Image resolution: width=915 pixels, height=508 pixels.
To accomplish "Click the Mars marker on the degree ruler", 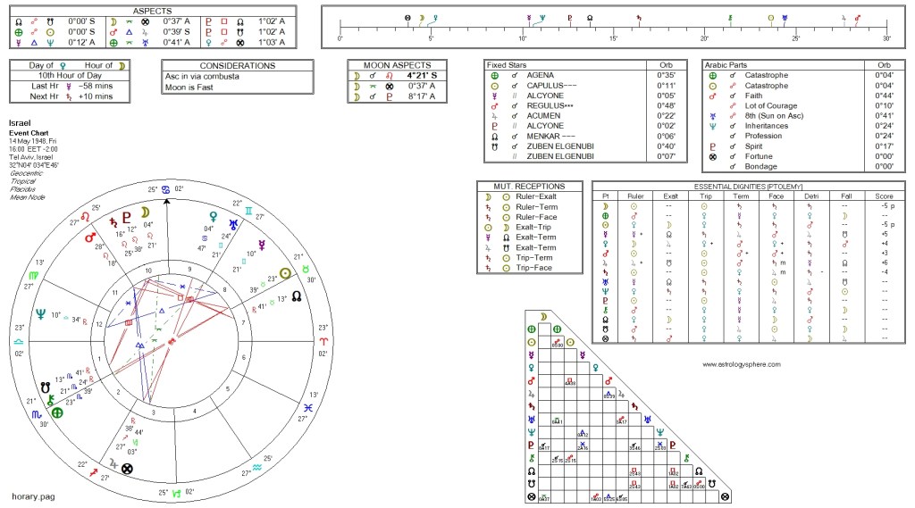I will click(x=857, y=18).
